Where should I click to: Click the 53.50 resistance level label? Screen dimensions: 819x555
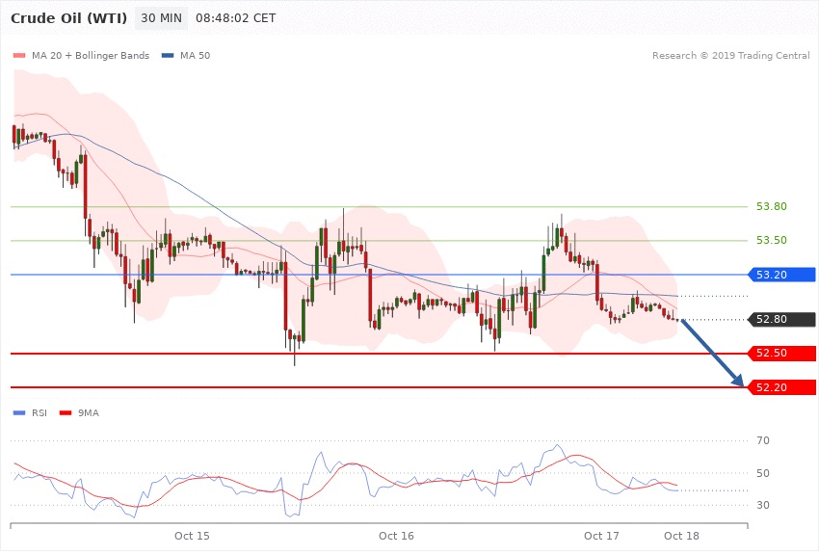[771, 240]
